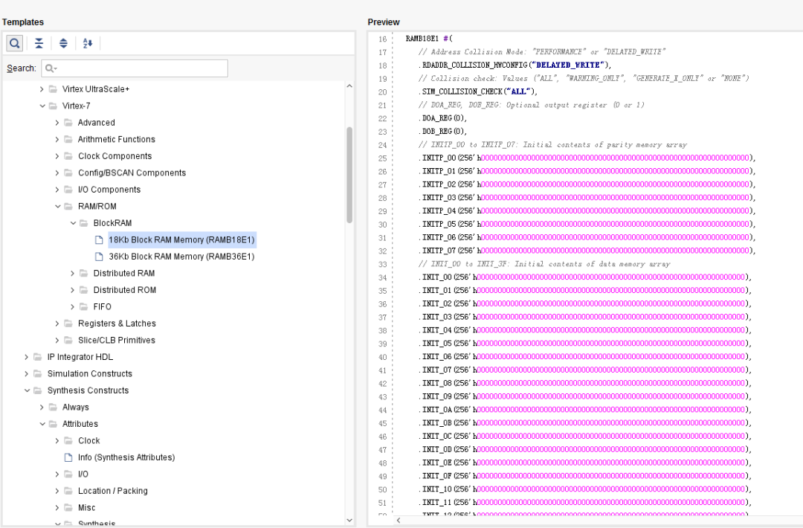This screenshot has height=528, width=803.
Task: Collapse all tree nodes via the collapse icon
Action: (x=39, y=43)
